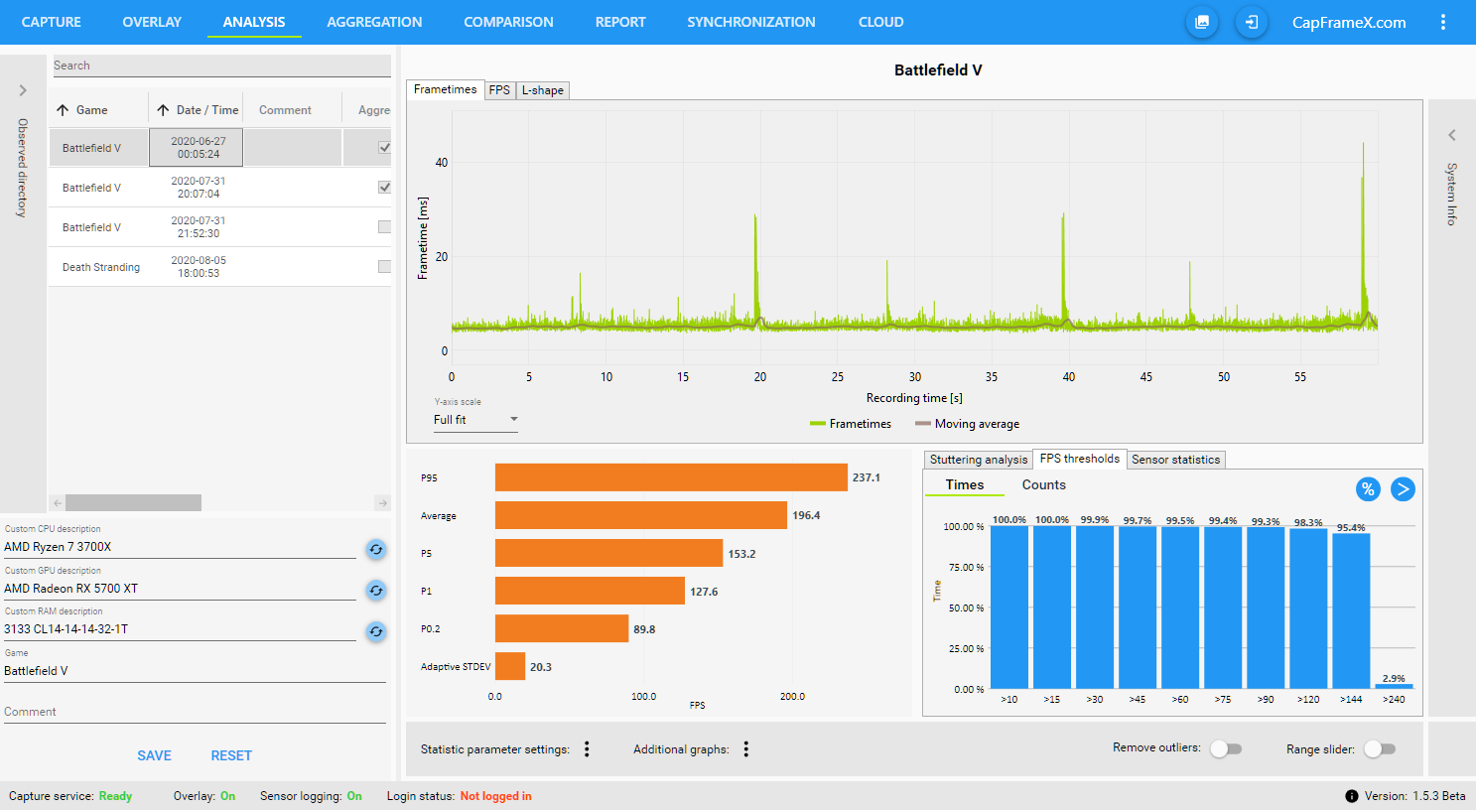Refresh the custom CPU description
Image resolution: width=1476 pixels, height=810 pixels.
click(376, 549)
